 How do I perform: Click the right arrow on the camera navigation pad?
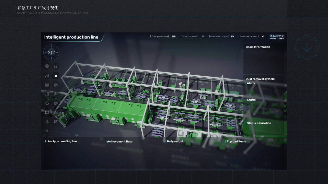coord(57,52)
